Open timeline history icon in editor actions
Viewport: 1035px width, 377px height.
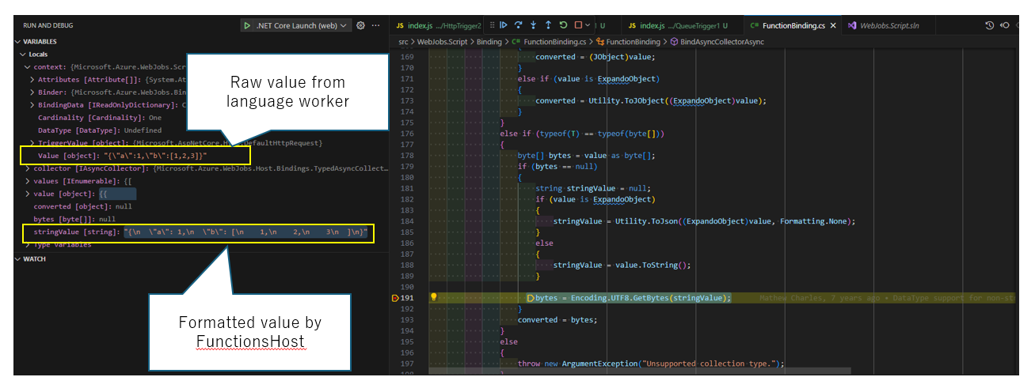coord(989,25)
